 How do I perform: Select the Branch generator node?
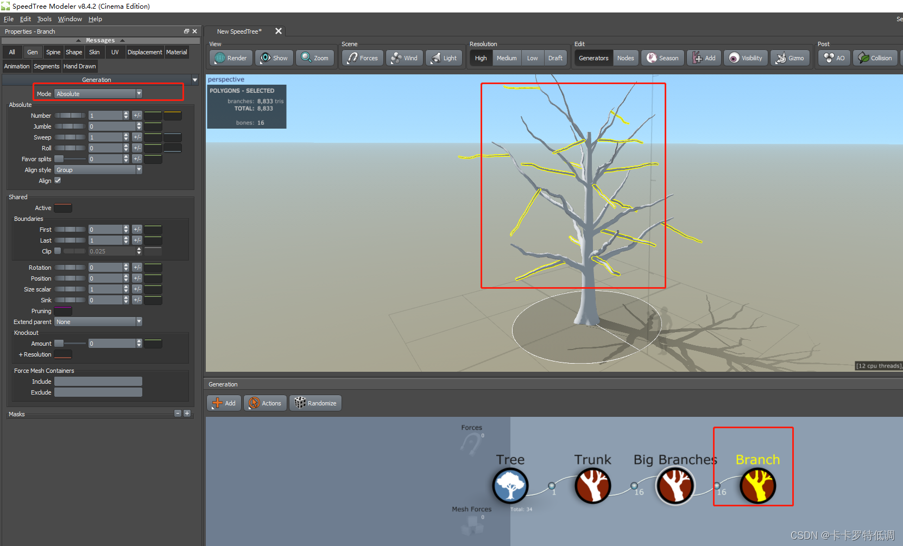757,486
